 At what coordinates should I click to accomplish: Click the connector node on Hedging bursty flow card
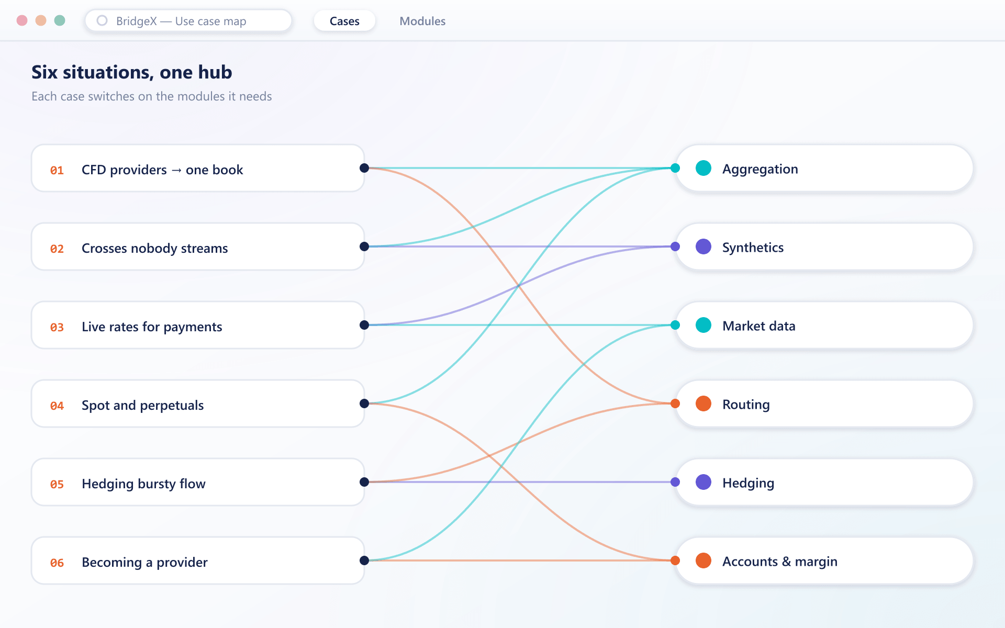(x=364, y=482)
